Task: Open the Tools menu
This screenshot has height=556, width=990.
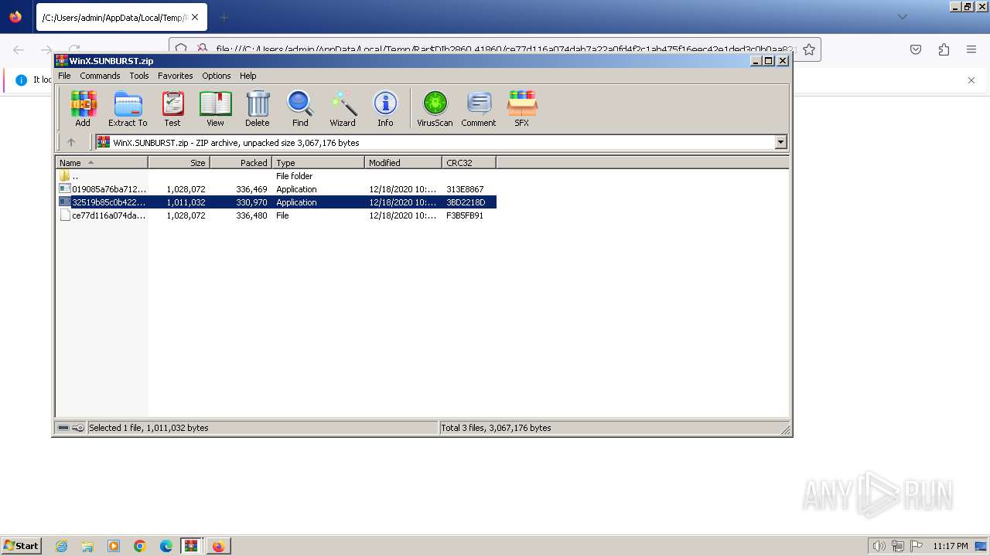Action: [139, 76]
